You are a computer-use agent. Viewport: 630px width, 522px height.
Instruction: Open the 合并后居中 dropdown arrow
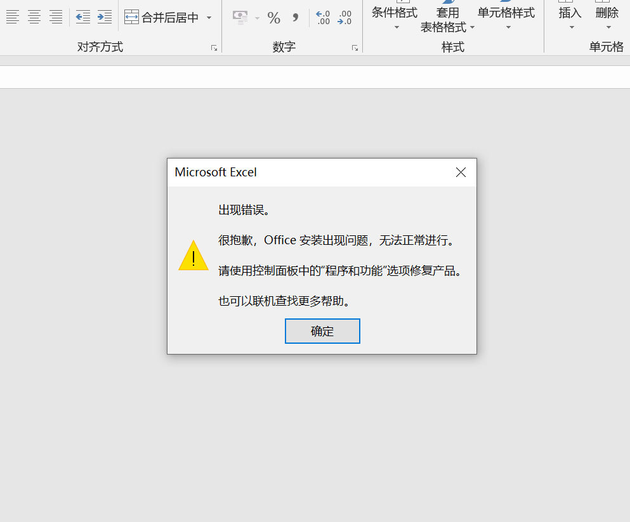pos(209,18)
